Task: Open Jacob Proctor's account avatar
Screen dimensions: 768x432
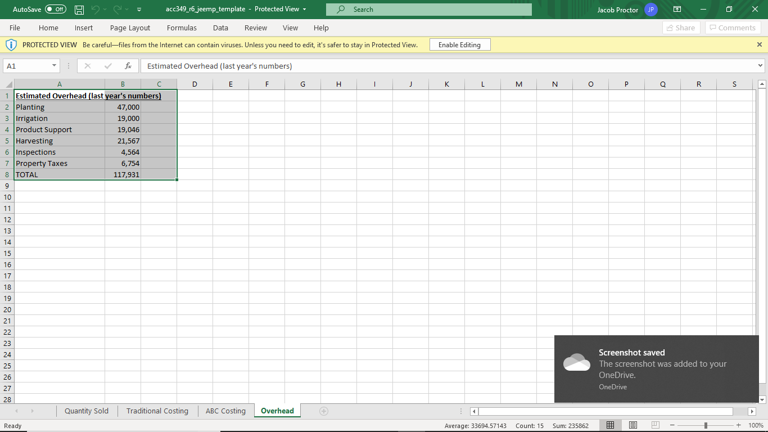Action: tap(651, 10)
